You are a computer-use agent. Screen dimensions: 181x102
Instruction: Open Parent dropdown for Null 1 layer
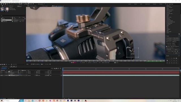coord(54,72)
